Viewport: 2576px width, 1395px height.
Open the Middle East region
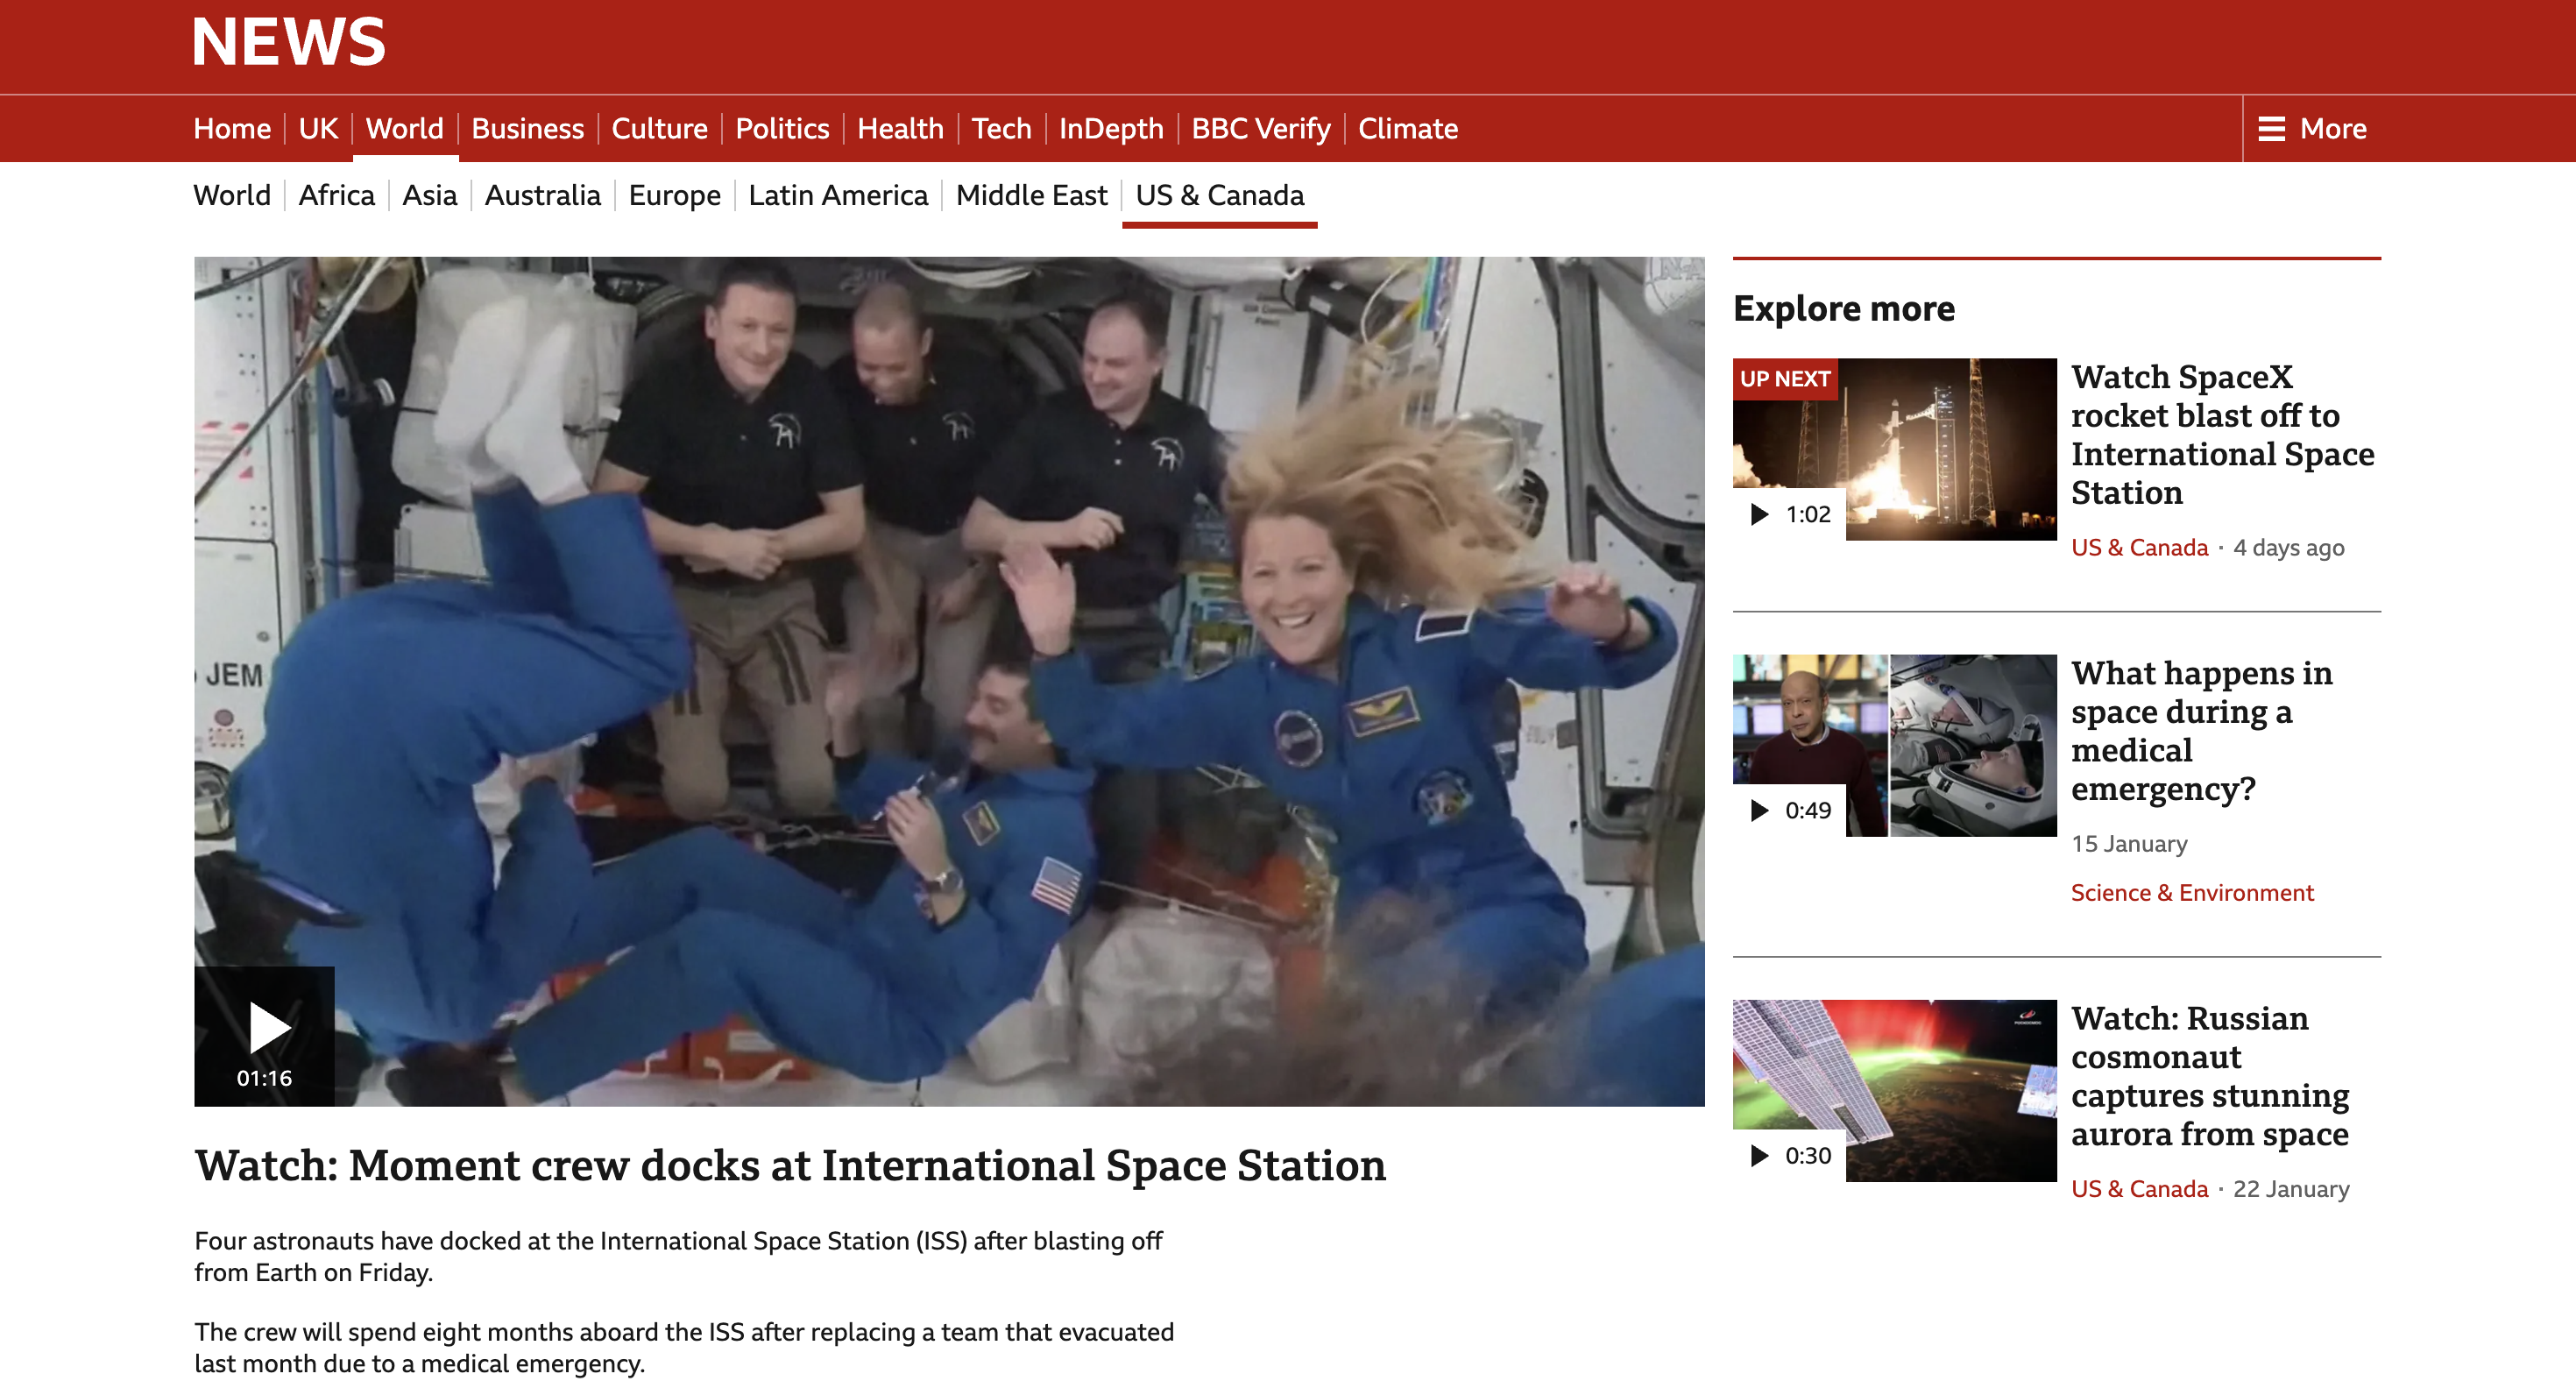(1031, 195)
